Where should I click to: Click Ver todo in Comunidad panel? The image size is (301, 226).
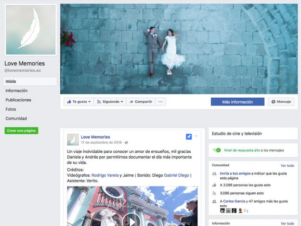[x=287, y=165]
